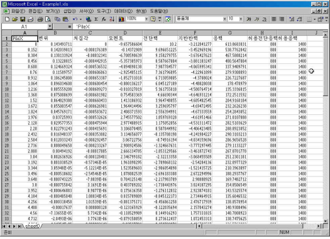Click the Print icon

pos(40,19)
